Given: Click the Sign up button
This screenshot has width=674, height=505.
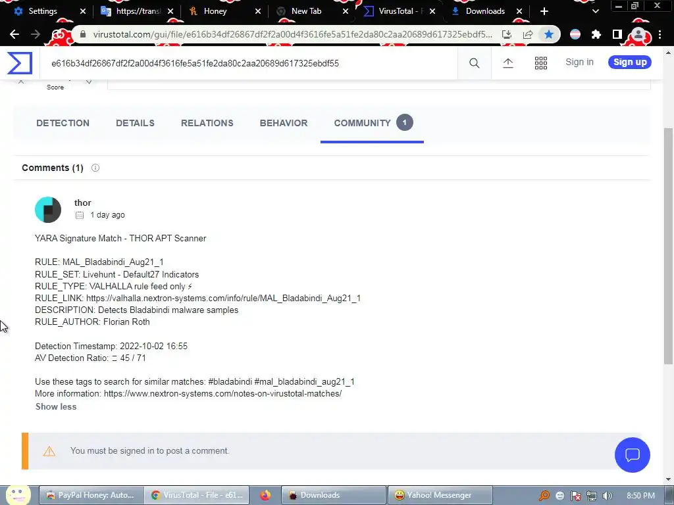Looking at the screenshot, I should pos(630,62).
